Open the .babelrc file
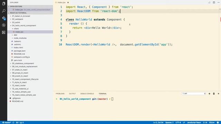Viewport: 221px width, 124px height. (18, 41)
